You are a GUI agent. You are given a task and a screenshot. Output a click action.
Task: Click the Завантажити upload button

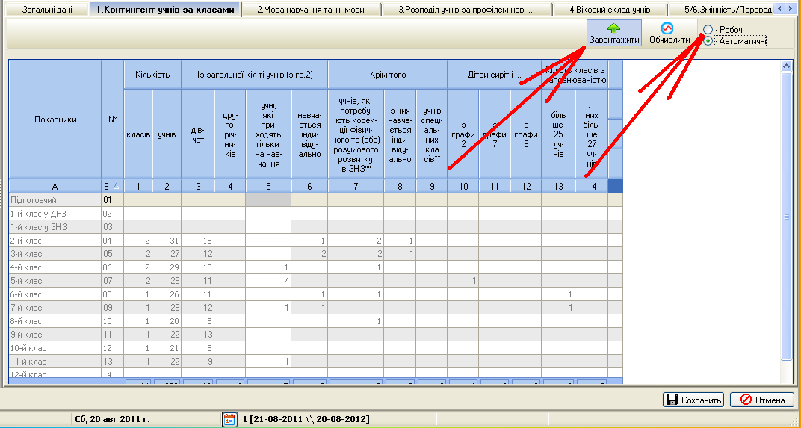click(x=613, y=33)
